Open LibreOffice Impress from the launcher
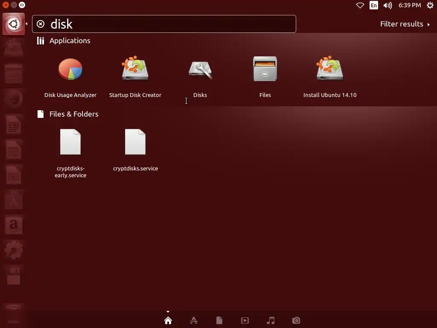 point(14,175)
